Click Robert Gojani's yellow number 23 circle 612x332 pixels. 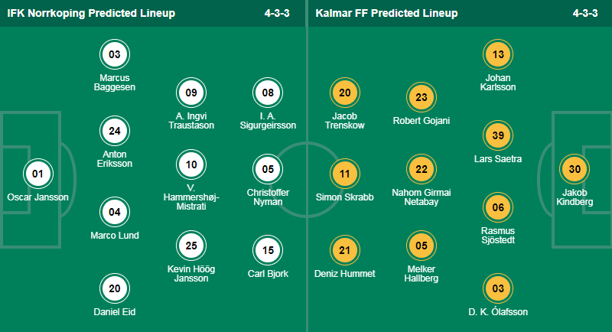422,97
